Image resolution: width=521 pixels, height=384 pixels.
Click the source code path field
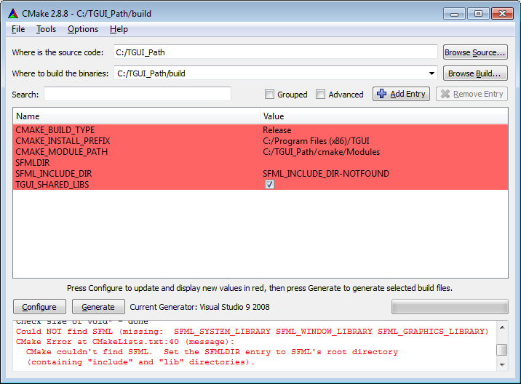pyautogui.click(x=276, y=52)
